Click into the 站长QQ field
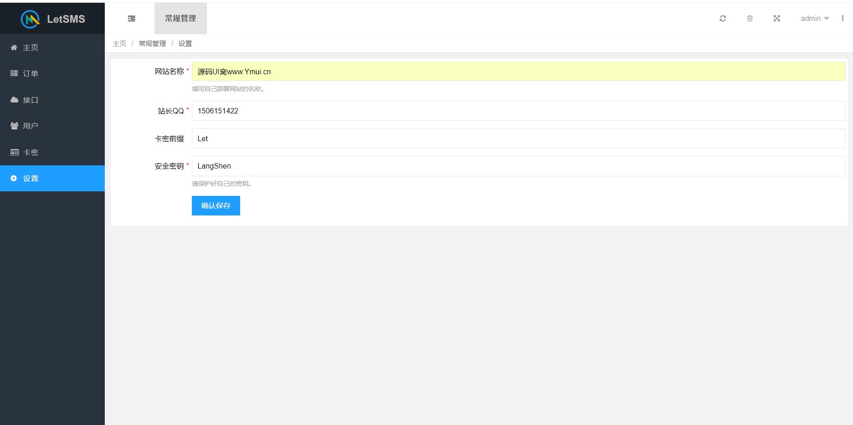 pos(518,111)
